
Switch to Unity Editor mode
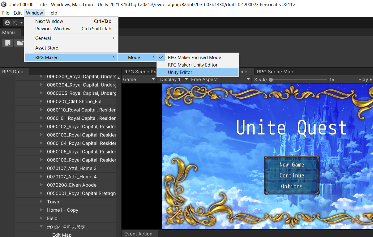198,72
